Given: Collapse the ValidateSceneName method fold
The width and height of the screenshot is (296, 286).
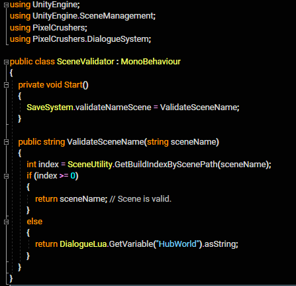Looking at the screenshot, I should (7, 142).
